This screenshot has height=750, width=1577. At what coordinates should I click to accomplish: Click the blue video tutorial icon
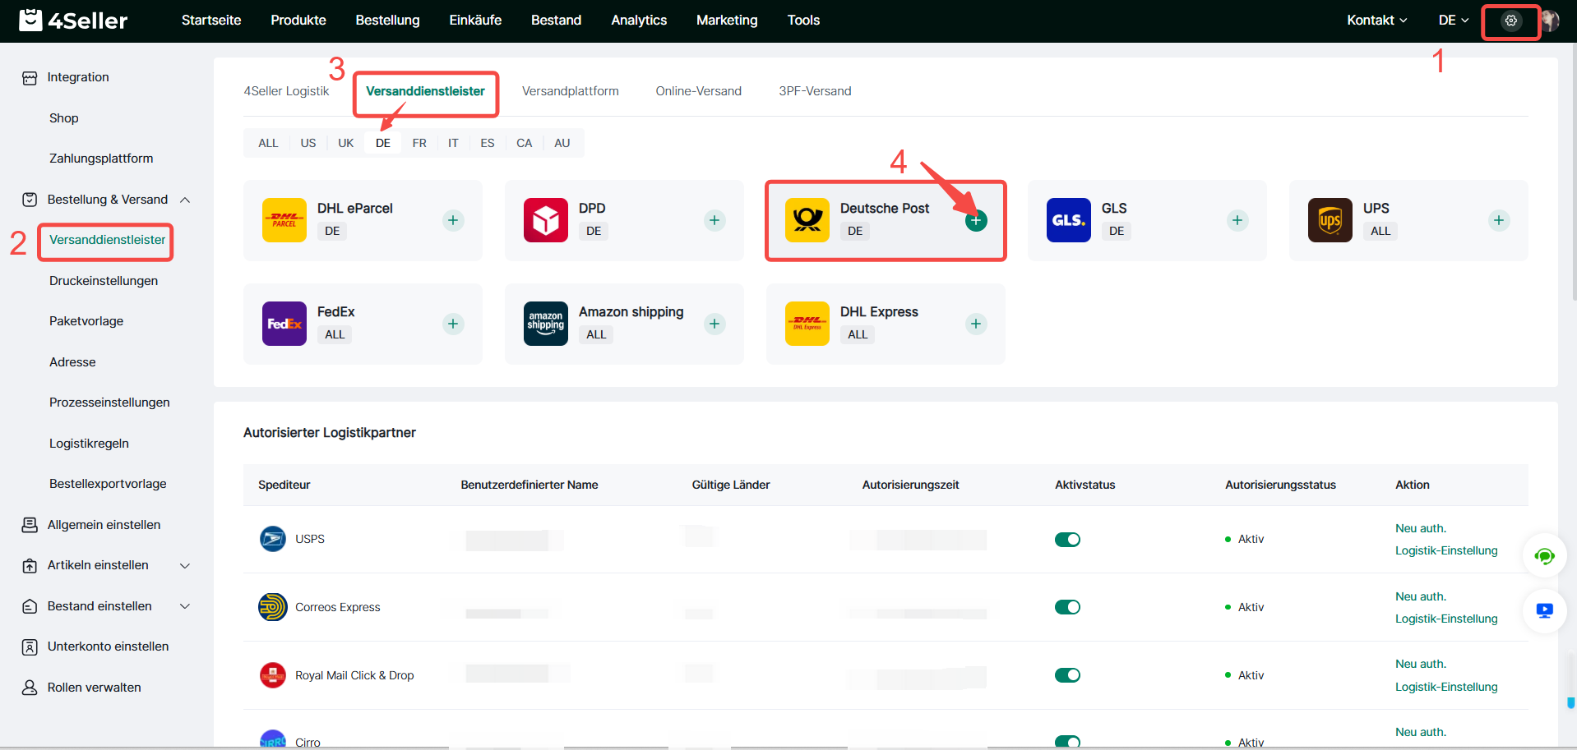click(x=1544, y=610)
